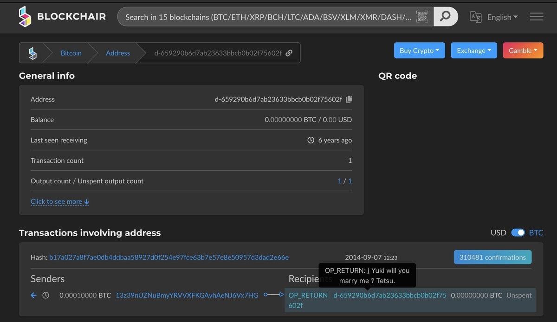The width and height of the screenshot is (557, 322).
Task: Expand Buy Crypto dropdown
Action: (419, 51)
